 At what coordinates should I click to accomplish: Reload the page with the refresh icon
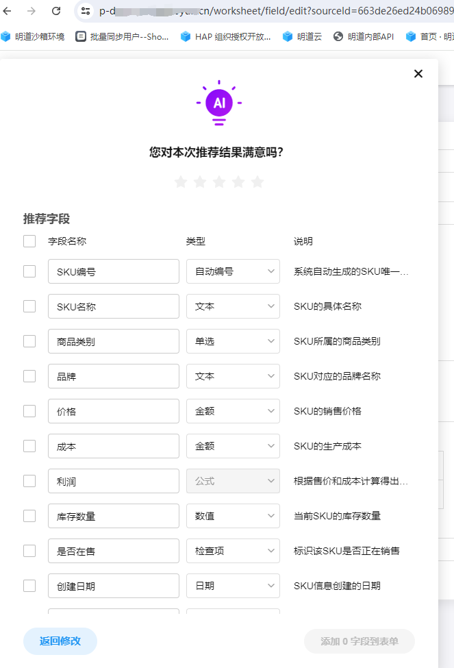(x=56, y=11)
